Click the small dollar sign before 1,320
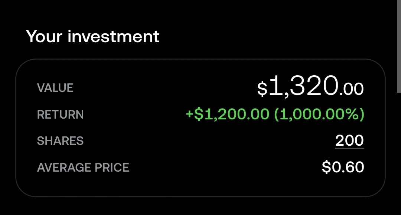 coord(262,89)
